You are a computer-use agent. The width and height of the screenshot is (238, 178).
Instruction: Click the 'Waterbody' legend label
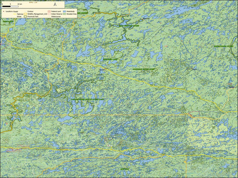(x=70, y=11)
